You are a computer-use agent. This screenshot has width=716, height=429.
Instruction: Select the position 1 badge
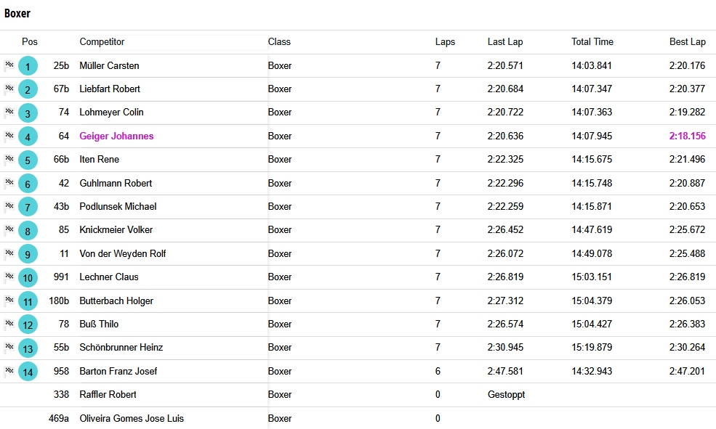[x=28, y=66]
